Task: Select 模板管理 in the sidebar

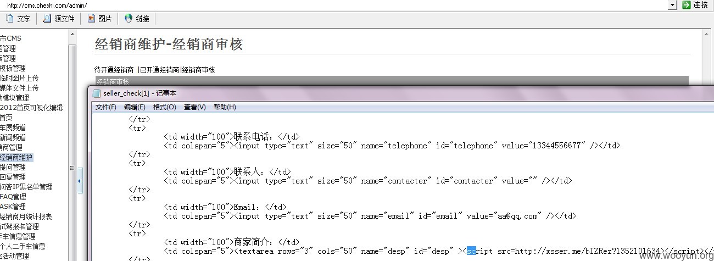Action: pos(13,68)
